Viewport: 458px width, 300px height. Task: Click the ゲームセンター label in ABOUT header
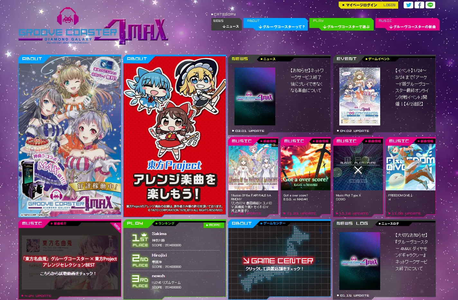tap(273, 223)
